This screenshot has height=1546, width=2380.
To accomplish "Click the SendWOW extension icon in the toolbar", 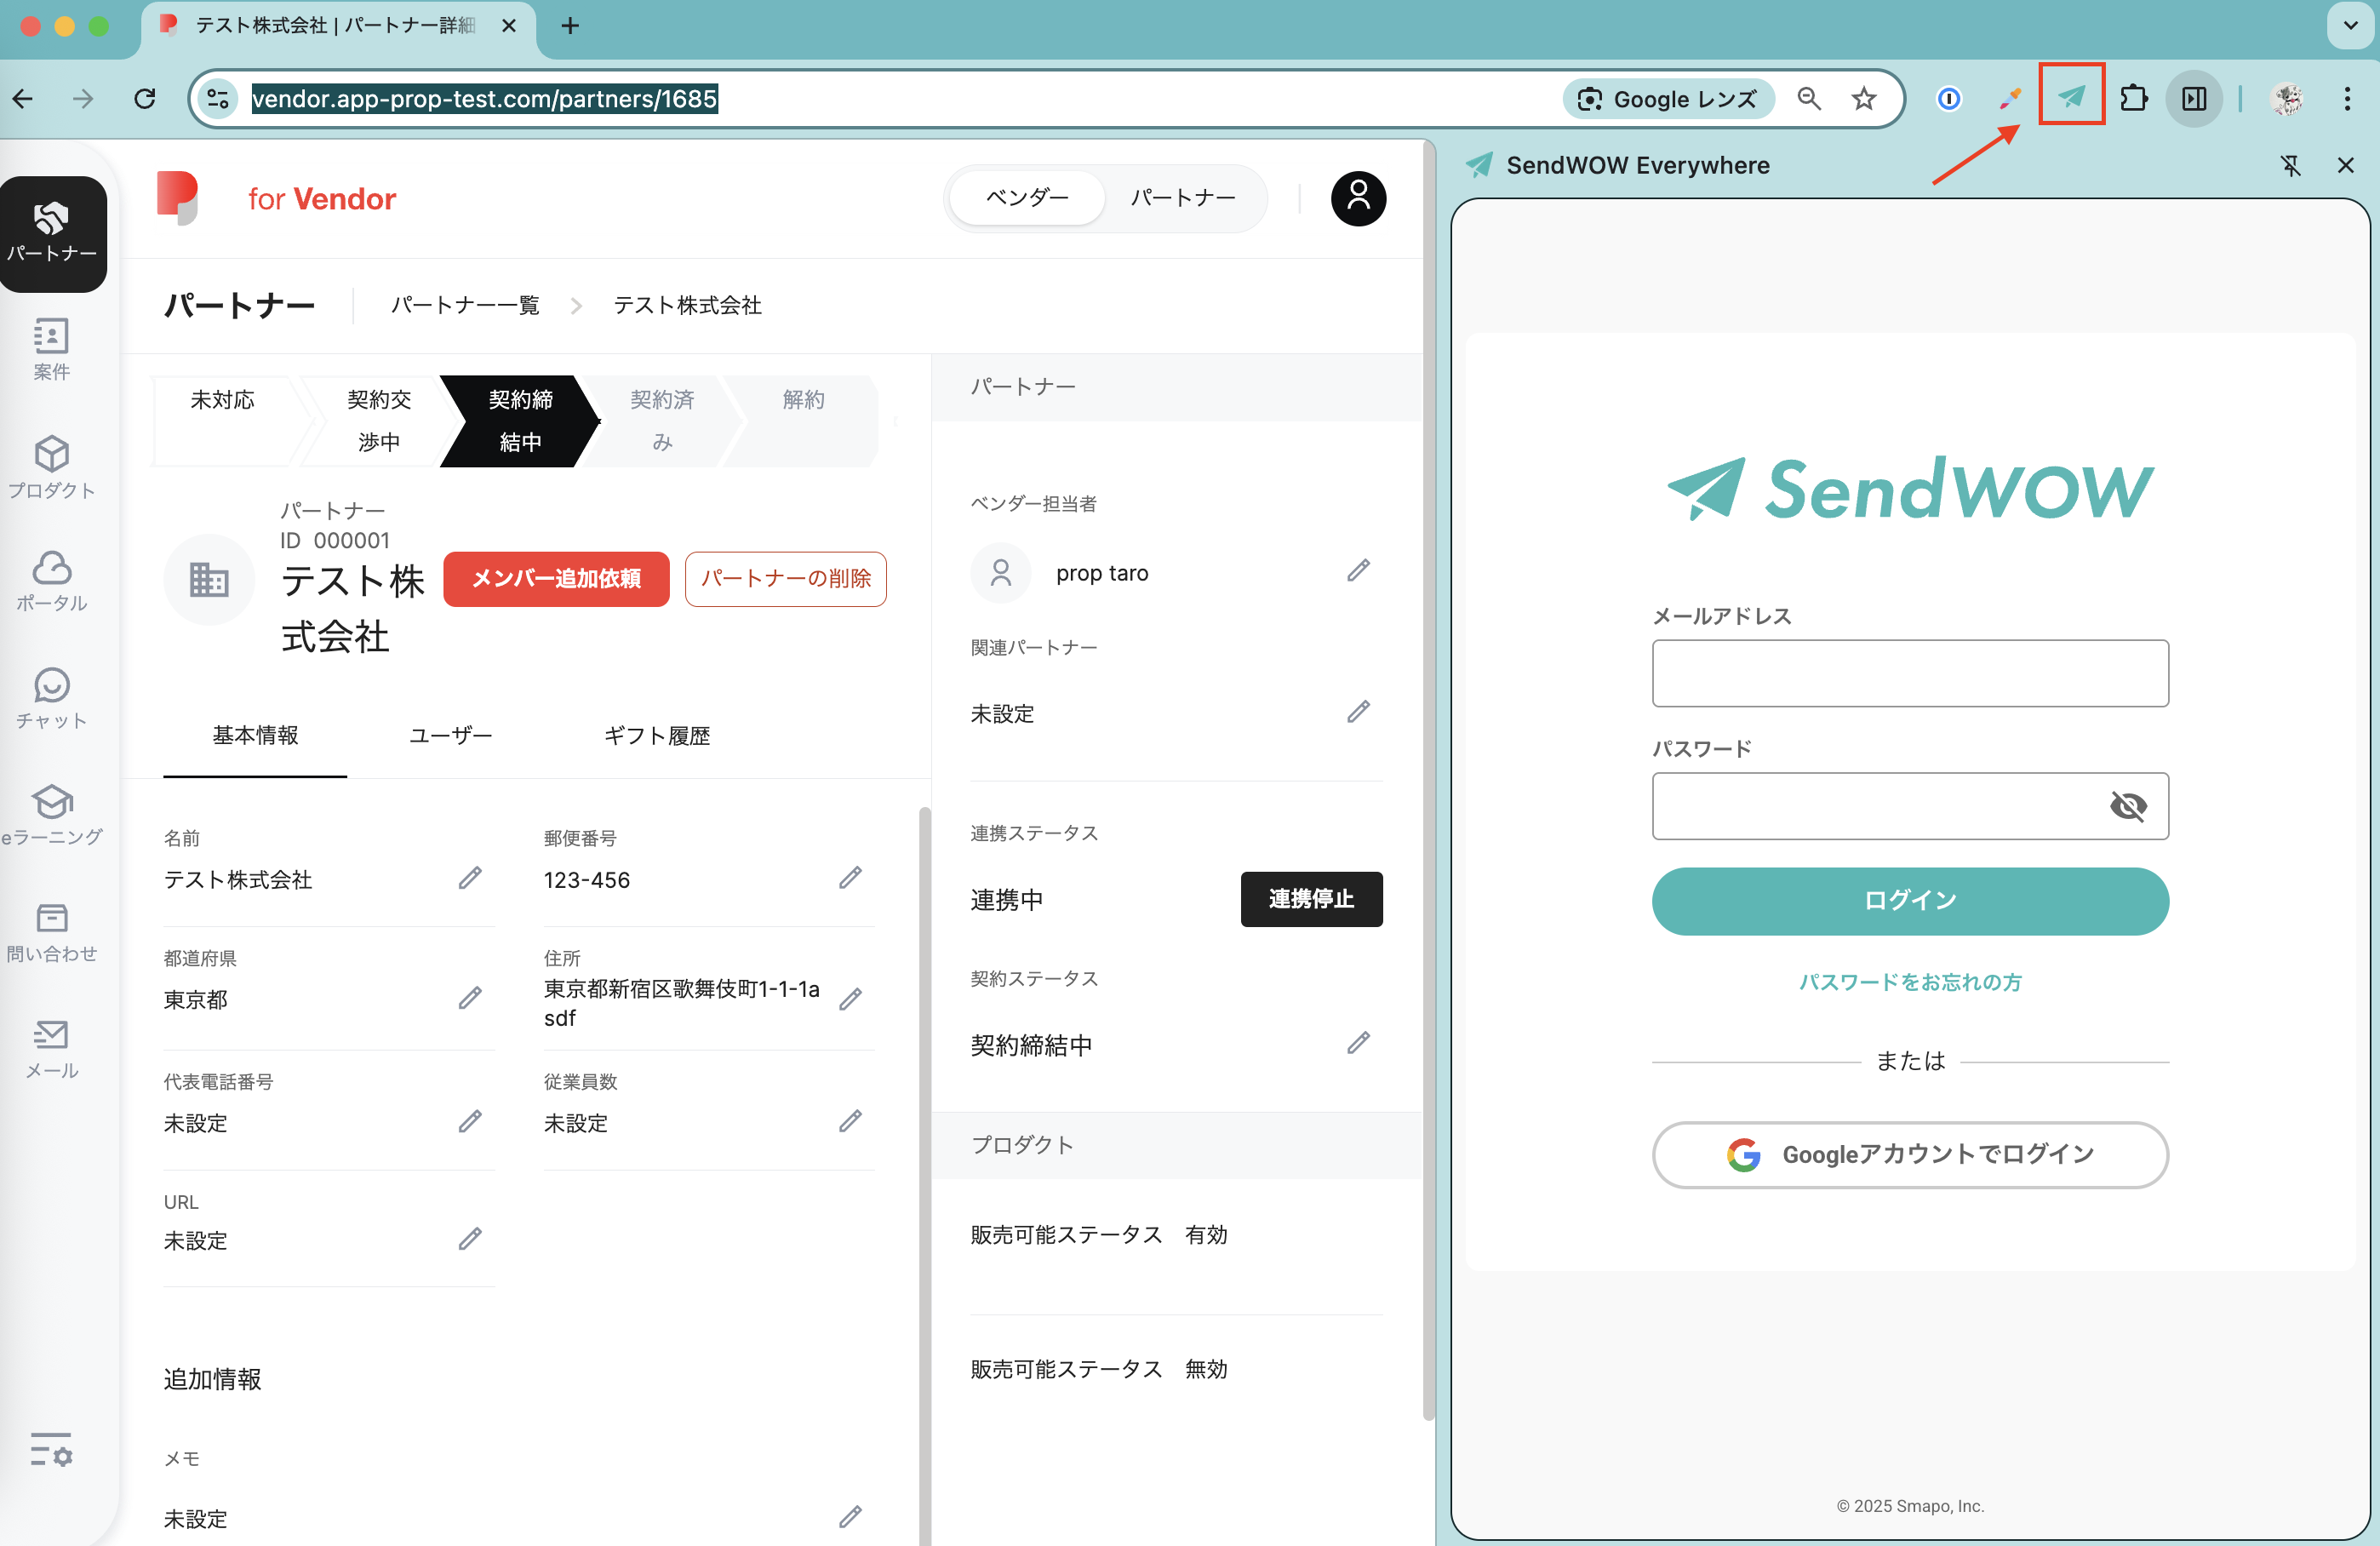I will tap(2072, 97).
